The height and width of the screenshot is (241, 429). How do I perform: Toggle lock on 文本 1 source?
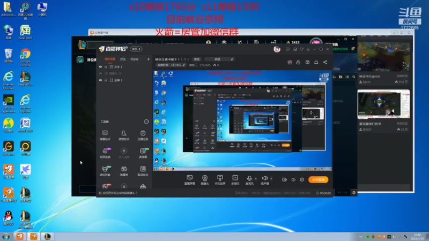pyautogui.click(x=106, y=66)
